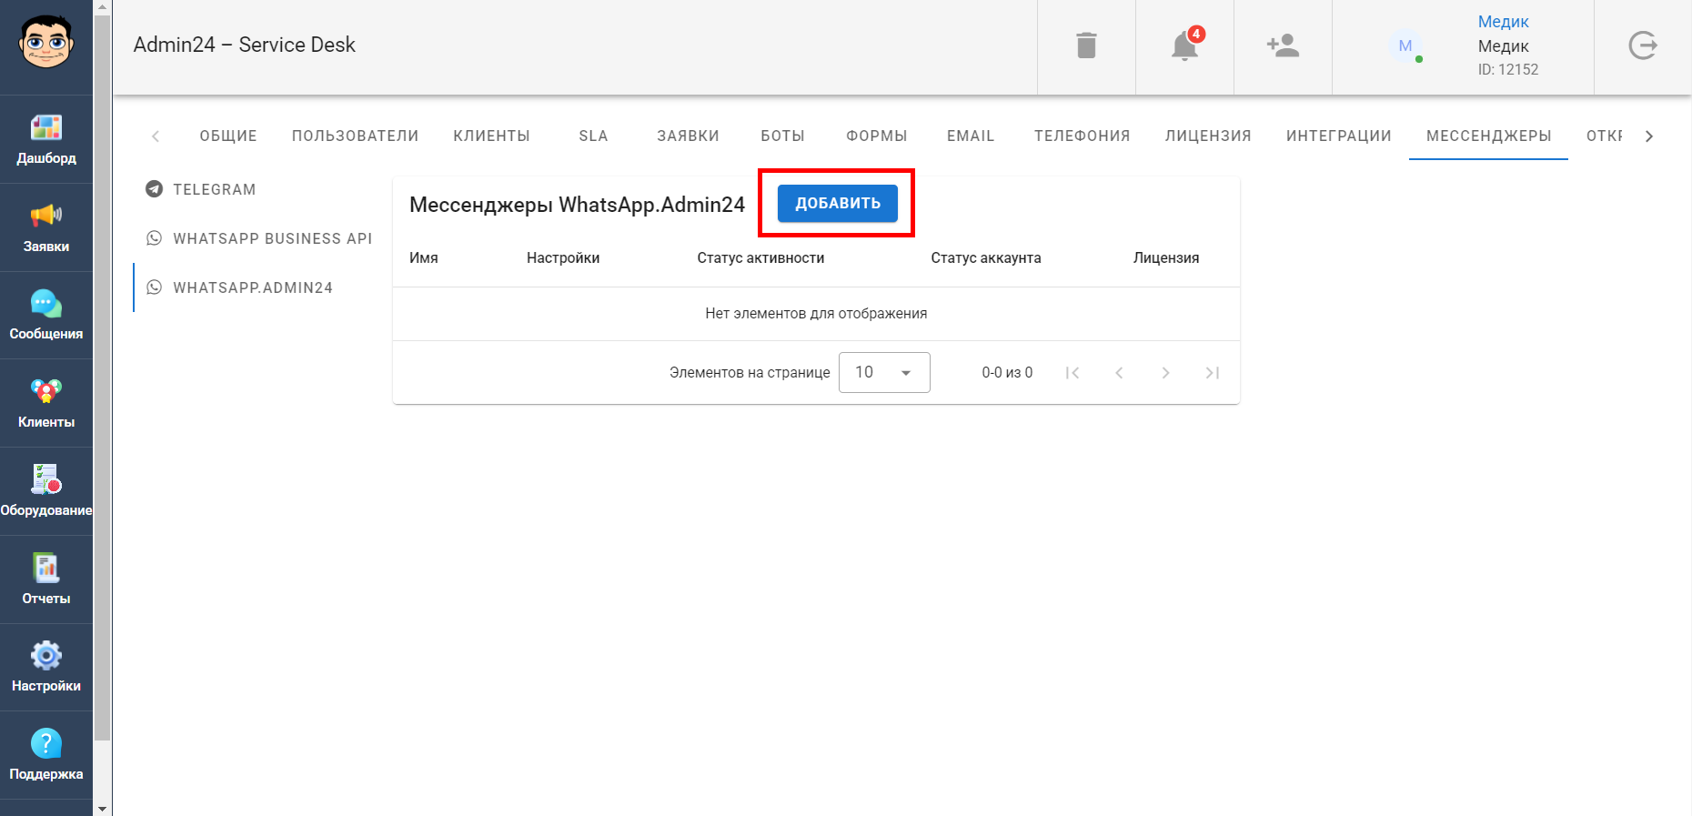Log out using the exit icon
Image resolution: width=1692 pixels, height=816 pixels.
tap(1643, 45)
